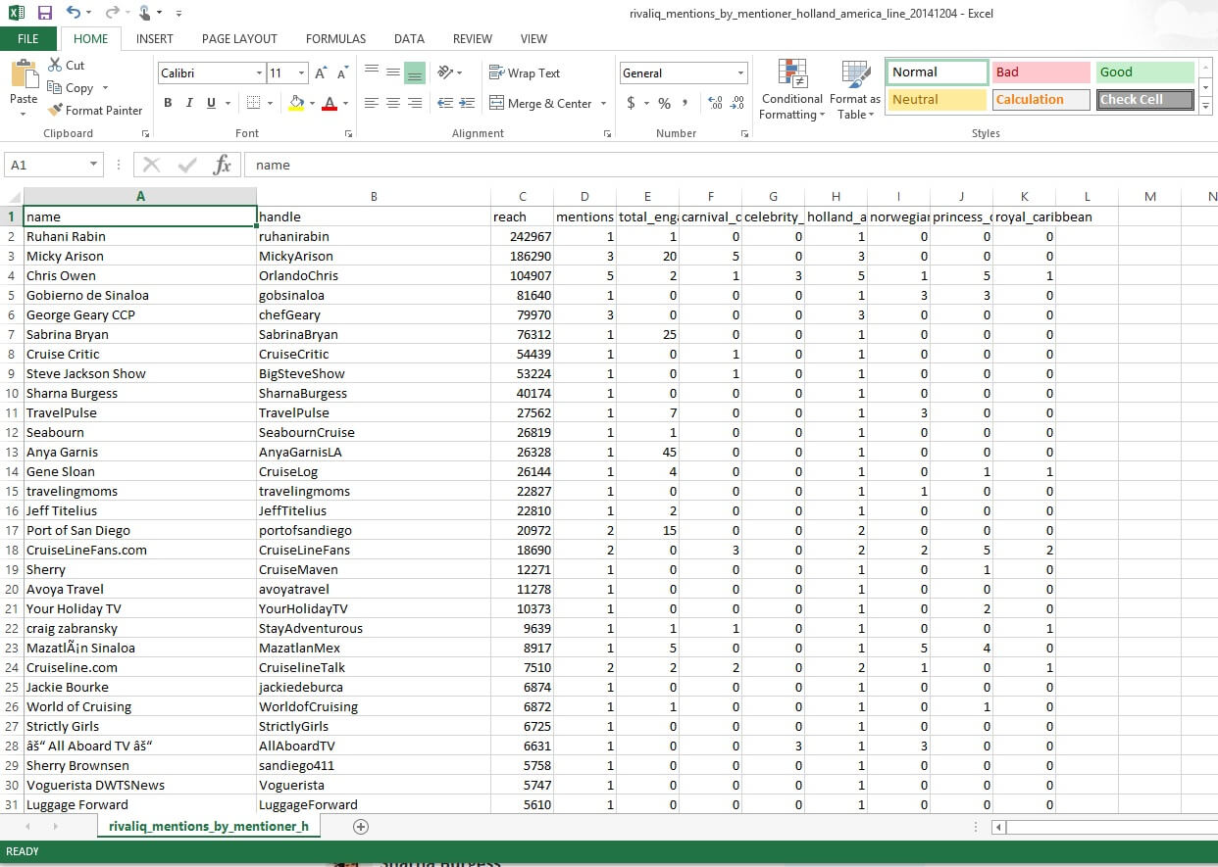Click the Cut scissors icon

[55, 65]
